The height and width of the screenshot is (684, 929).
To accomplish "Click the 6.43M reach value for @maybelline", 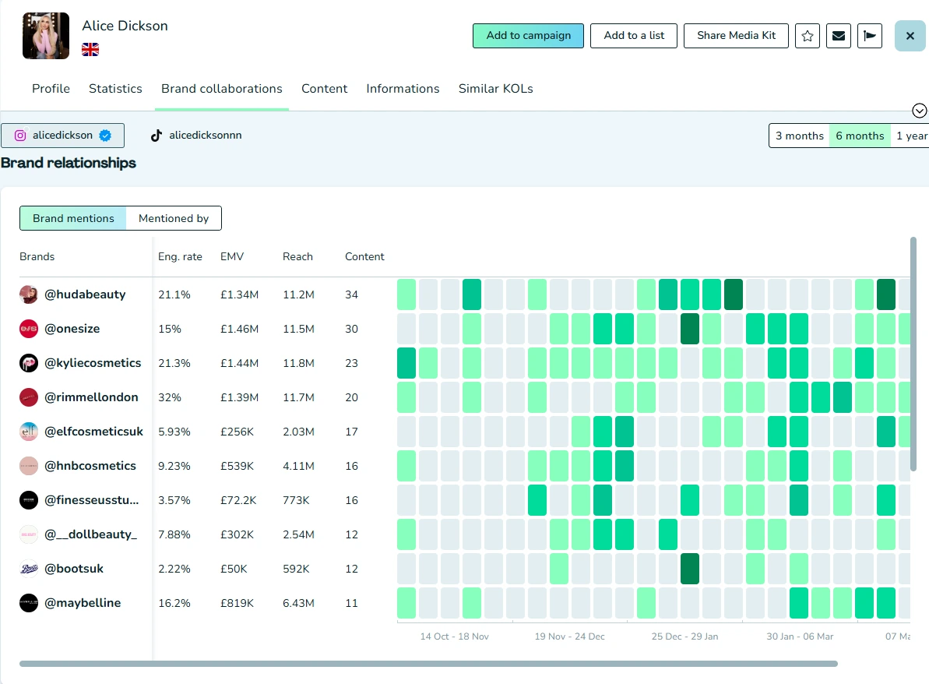I will point(298,603).
